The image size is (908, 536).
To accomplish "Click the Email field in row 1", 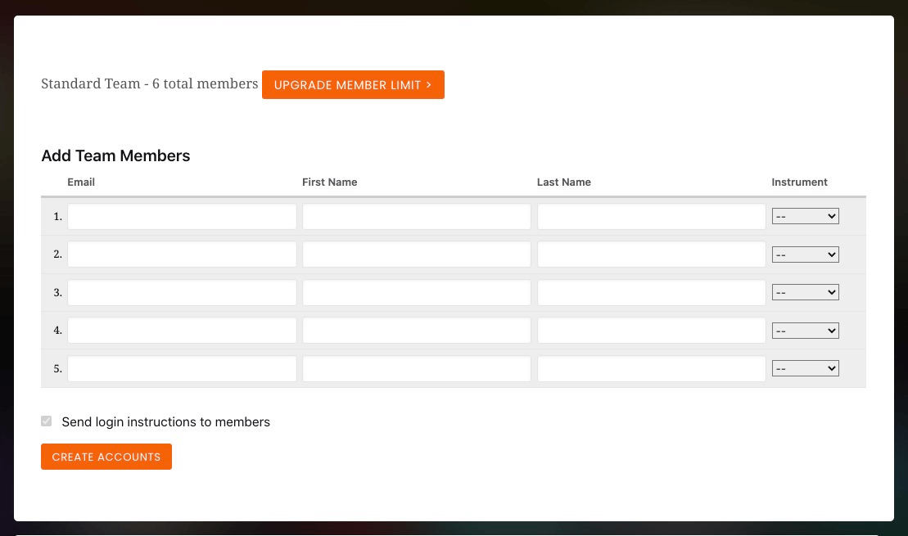I will pos(182,217).
